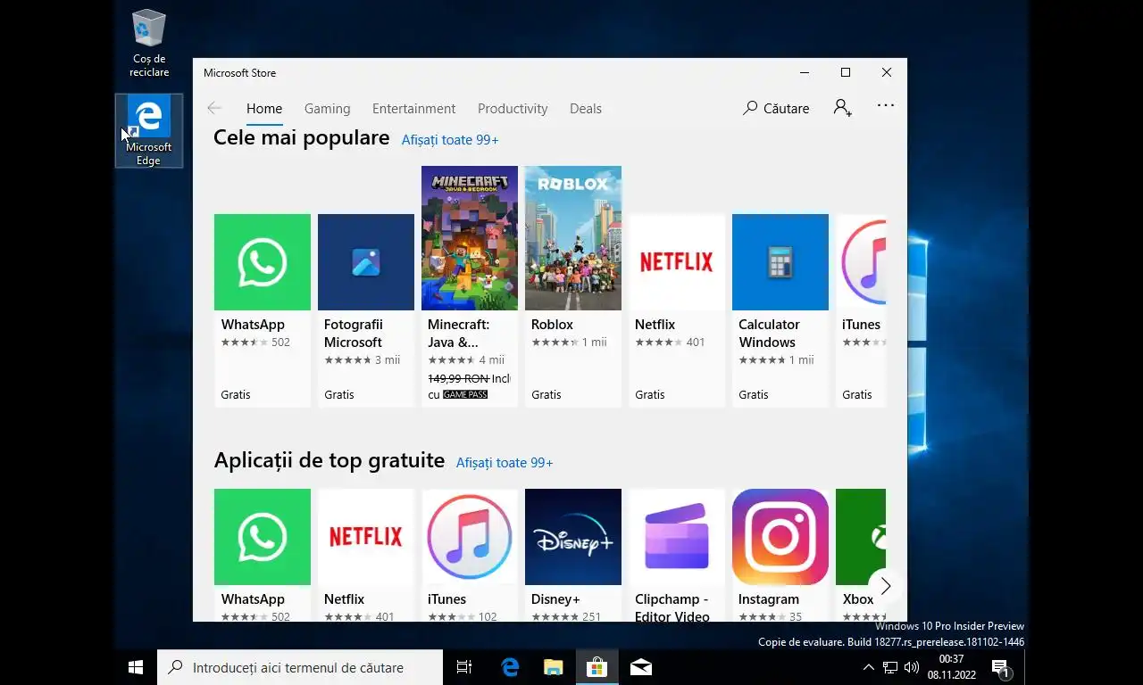The width and height of the screenshot is (1143, 685).
Task: Switch to the Deals tab
Action: (586, 109)
